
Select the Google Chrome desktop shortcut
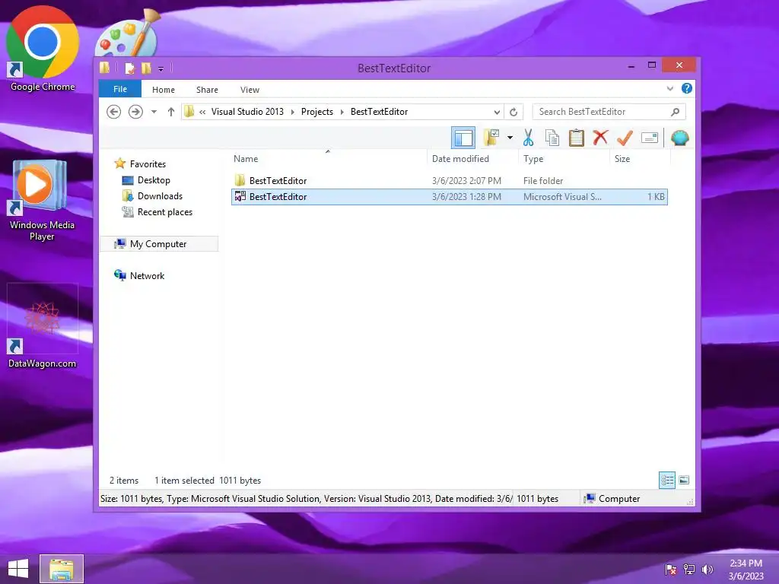(43, 49)
